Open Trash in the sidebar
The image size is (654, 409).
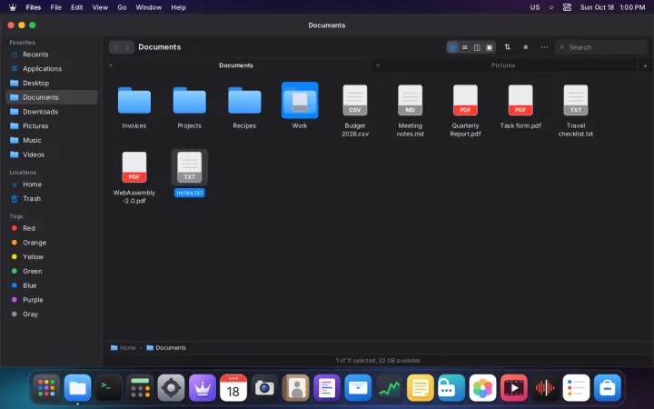(51, 199)
